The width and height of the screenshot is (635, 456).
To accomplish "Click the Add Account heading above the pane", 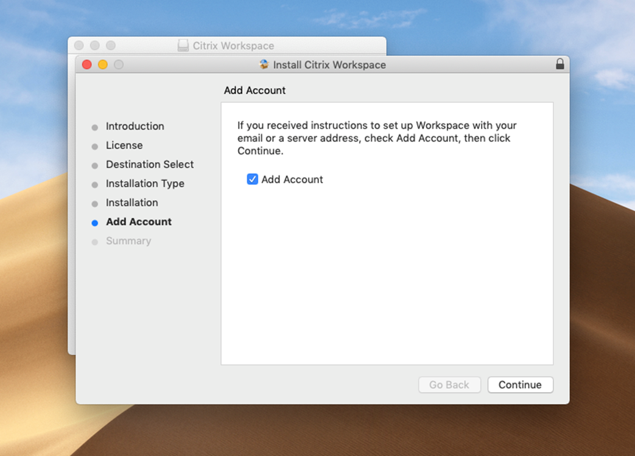I will pos(254,90).
